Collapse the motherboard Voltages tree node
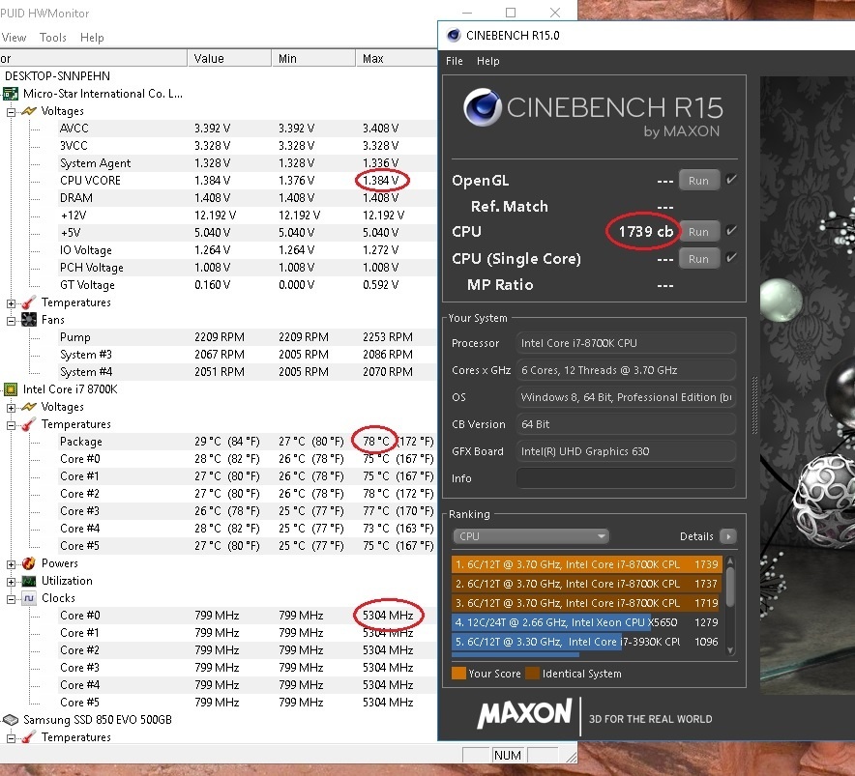This screenshot has width=855, height=776. (11, 112)
